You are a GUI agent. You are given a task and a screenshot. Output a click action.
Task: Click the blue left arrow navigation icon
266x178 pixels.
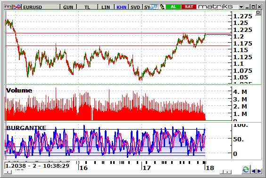[253, 171]
